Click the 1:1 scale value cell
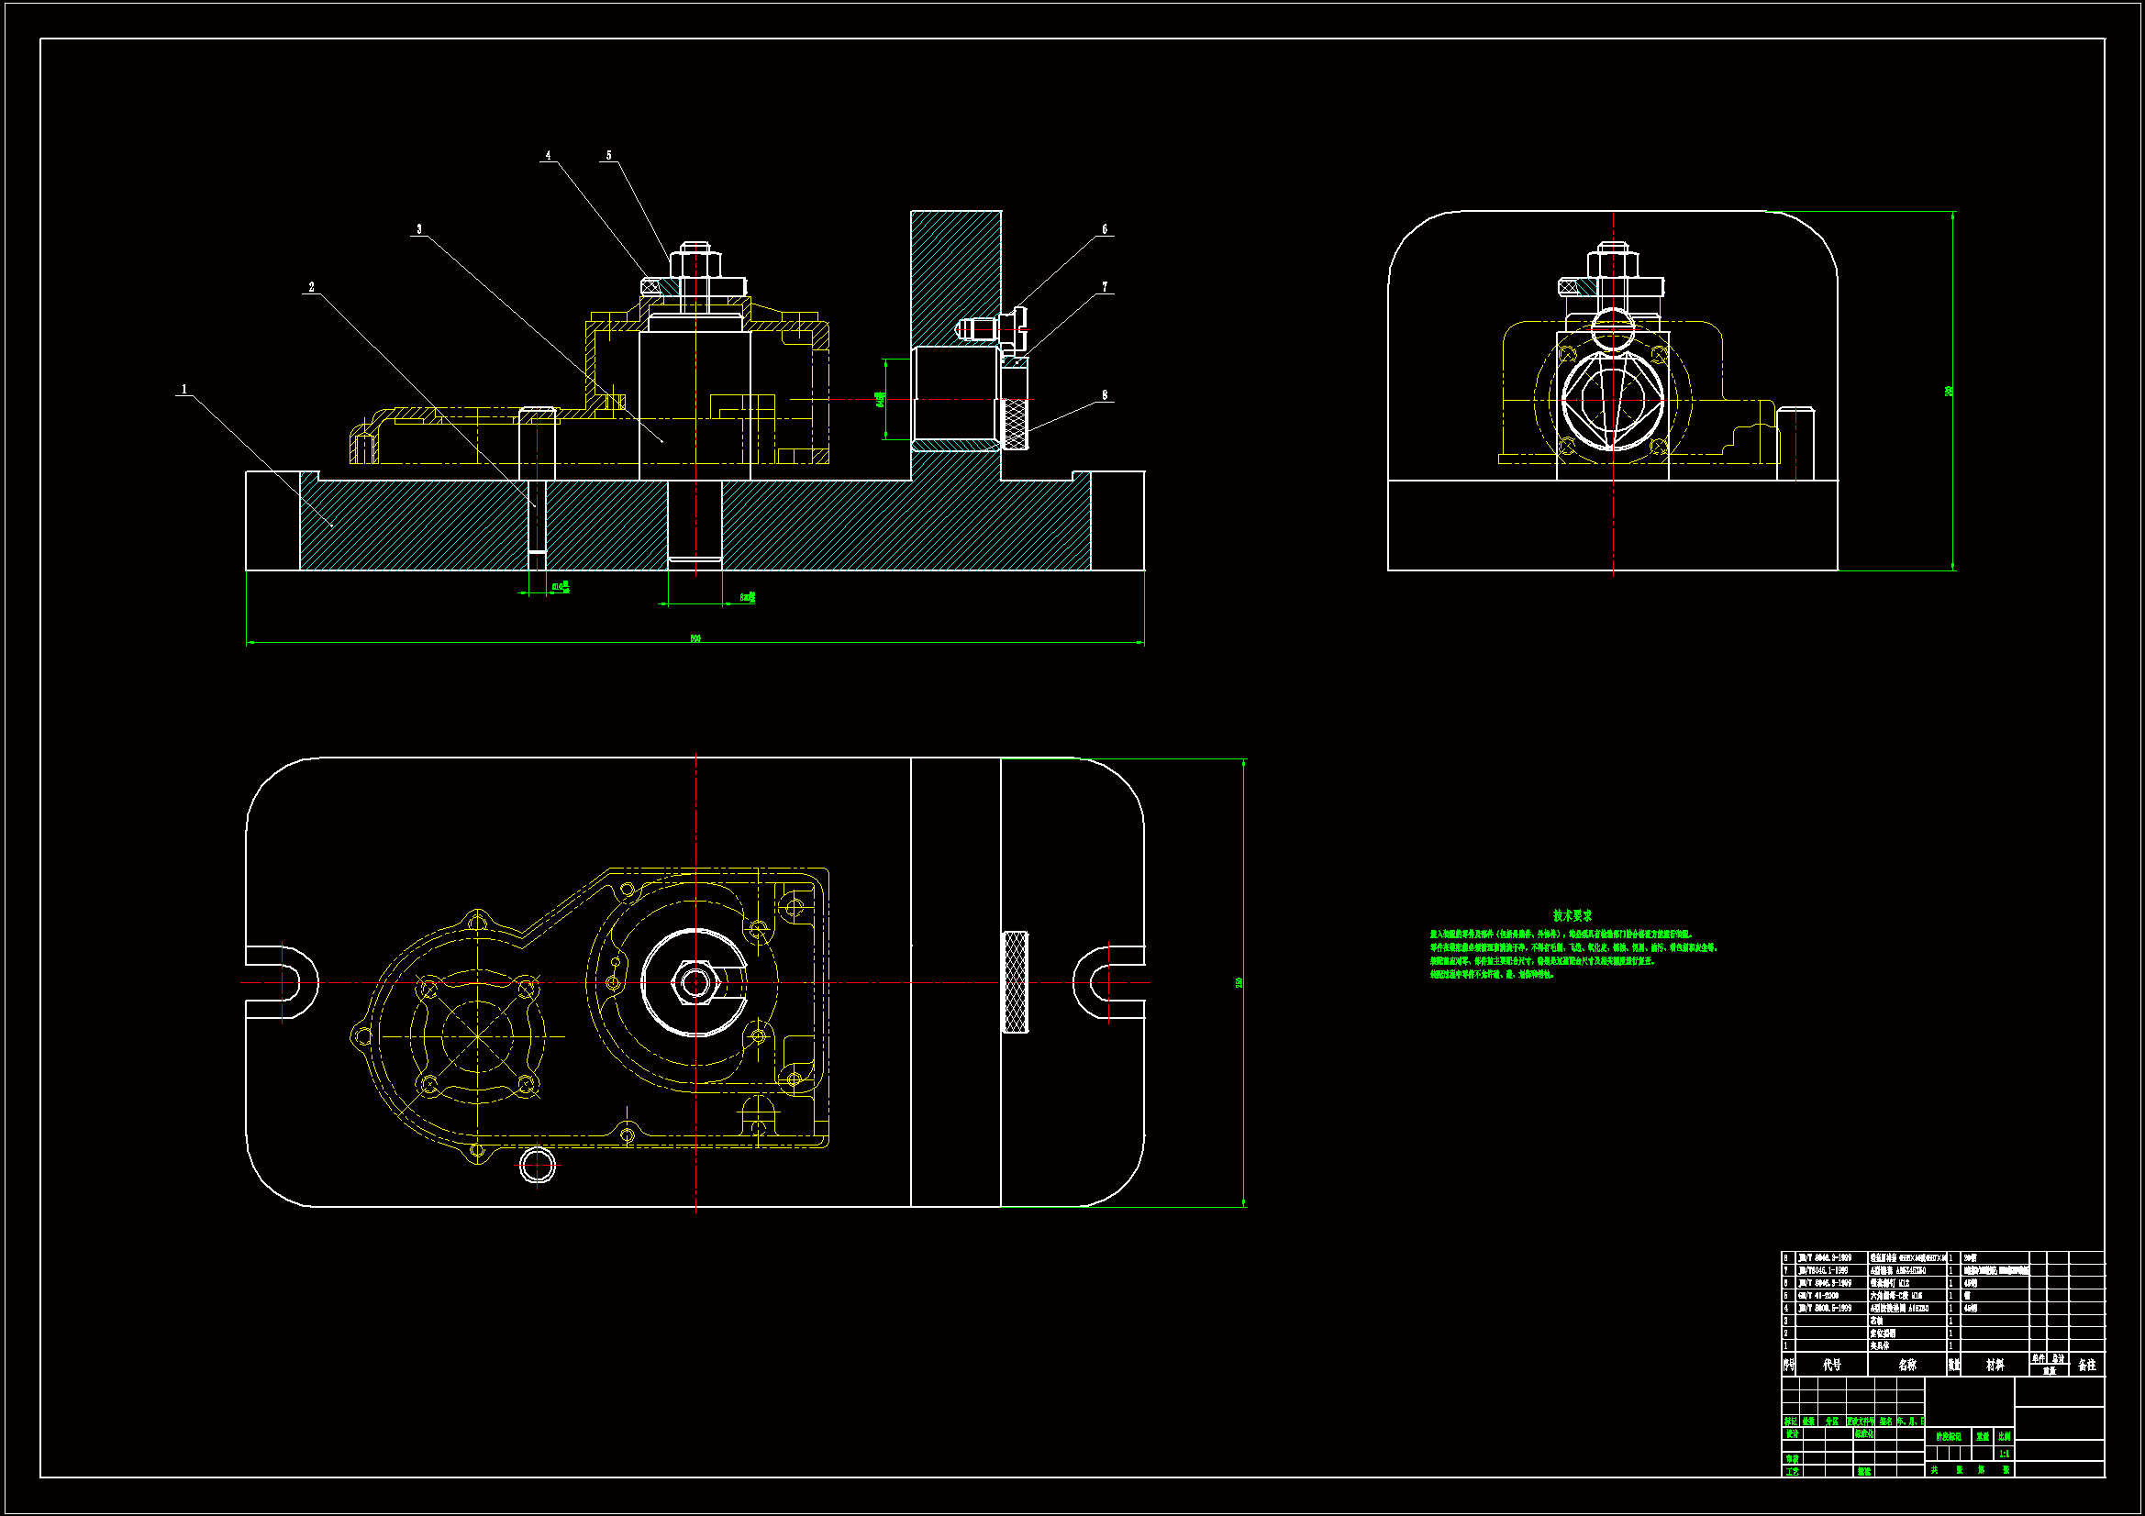 2004,1455
